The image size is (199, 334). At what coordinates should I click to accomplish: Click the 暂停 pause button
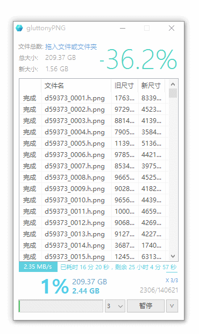(146, 306)
